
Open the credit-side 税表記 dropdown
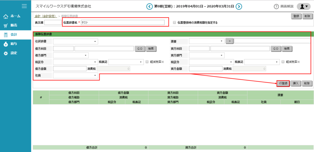point(262,62)
